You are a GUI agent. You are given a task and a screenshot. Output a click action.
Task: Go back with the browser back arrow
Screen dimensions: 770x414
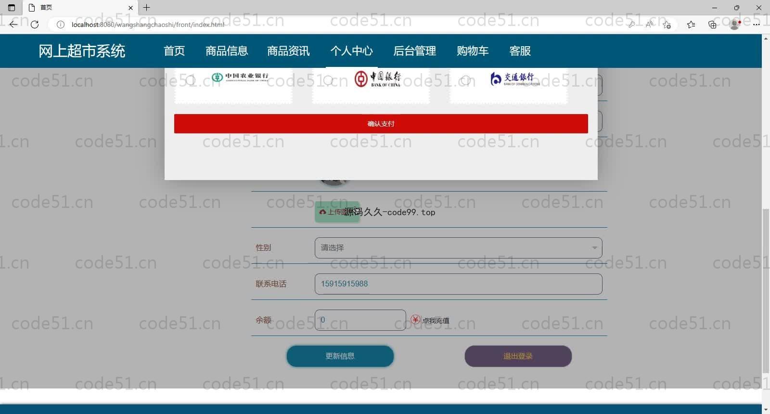point(13,24)
